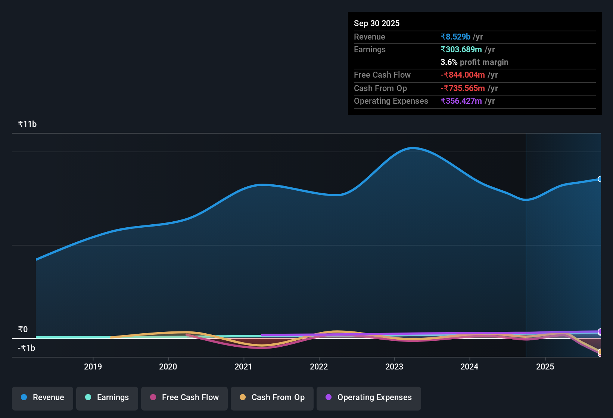Open the Sep 30 2025 tooltip header
Viewport: 613px width, 418px height.
(377, 23)
